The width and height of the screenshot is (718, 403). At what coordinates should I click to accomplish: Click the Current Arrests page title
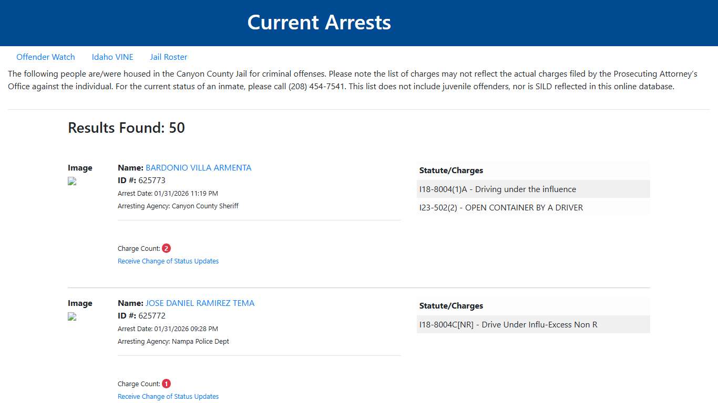pos(319,22)
